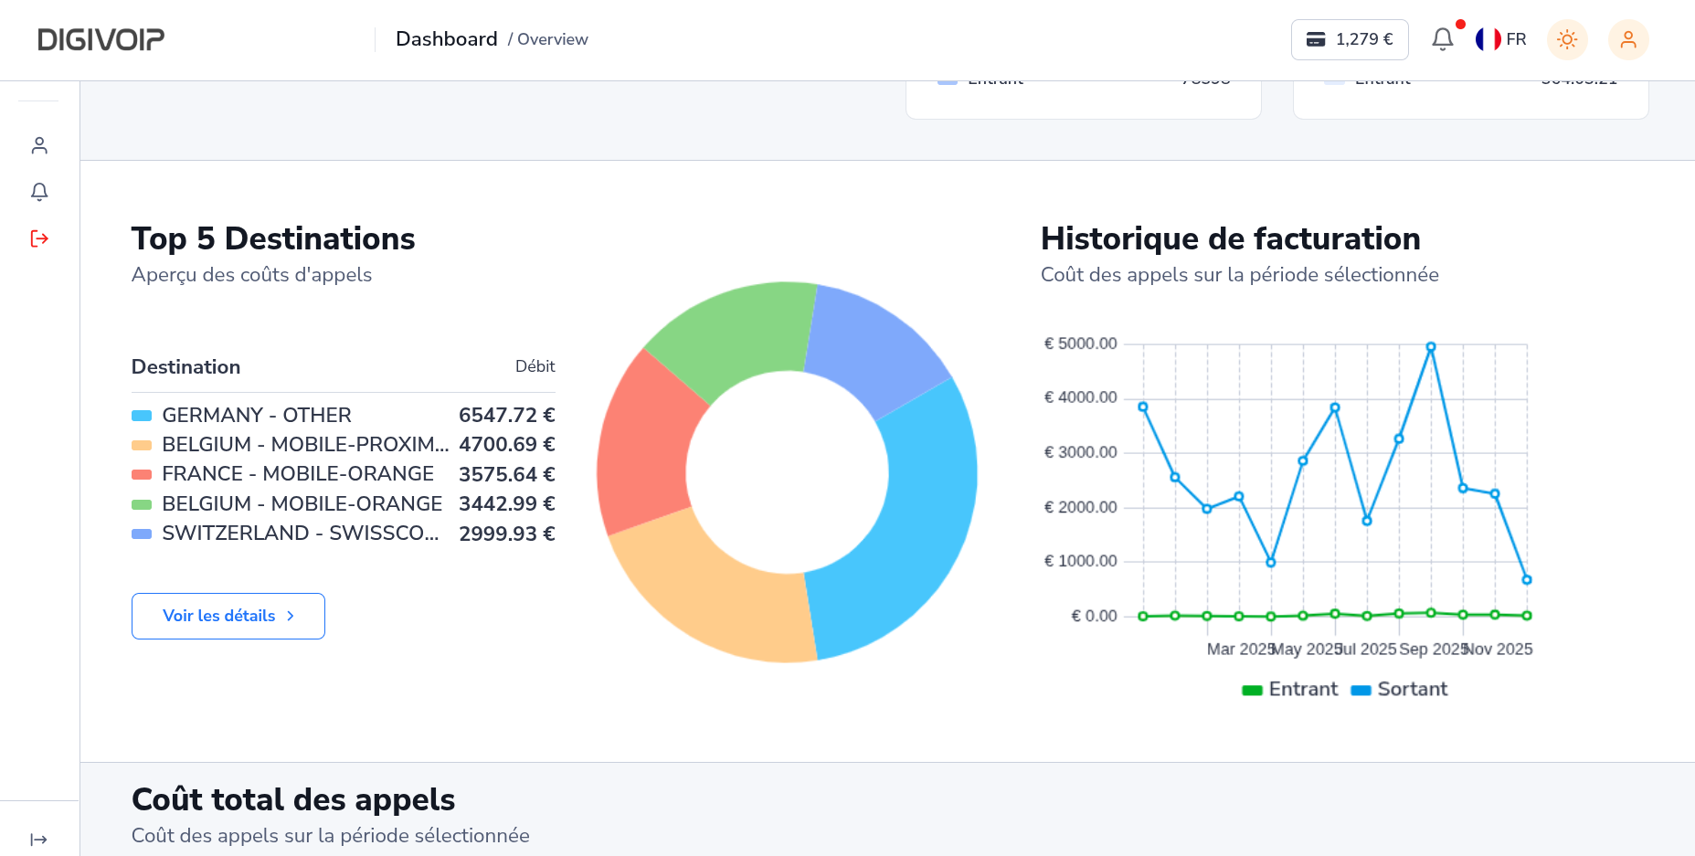1695x856 pixels.
Task: Click the BELGIUM - MOBILE-PROXIM orange swatch
Action: click(142, 445)
